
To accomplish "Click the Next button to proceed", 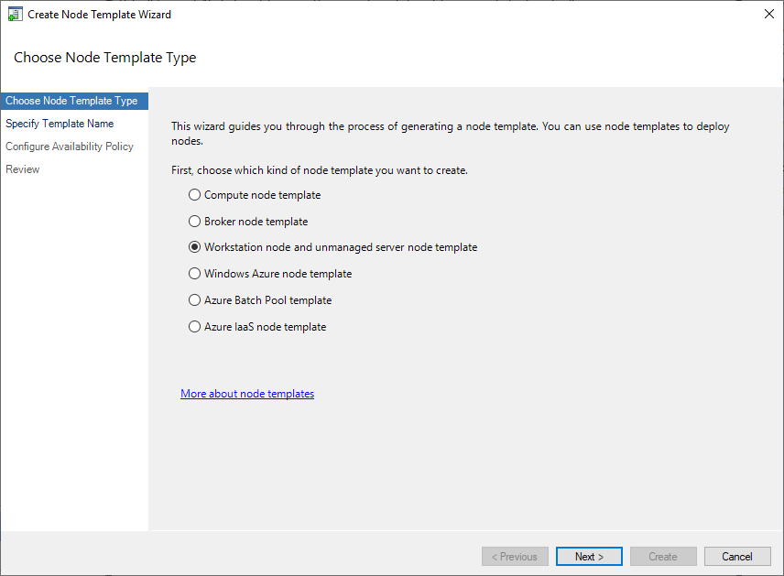I will coord(589,556).
